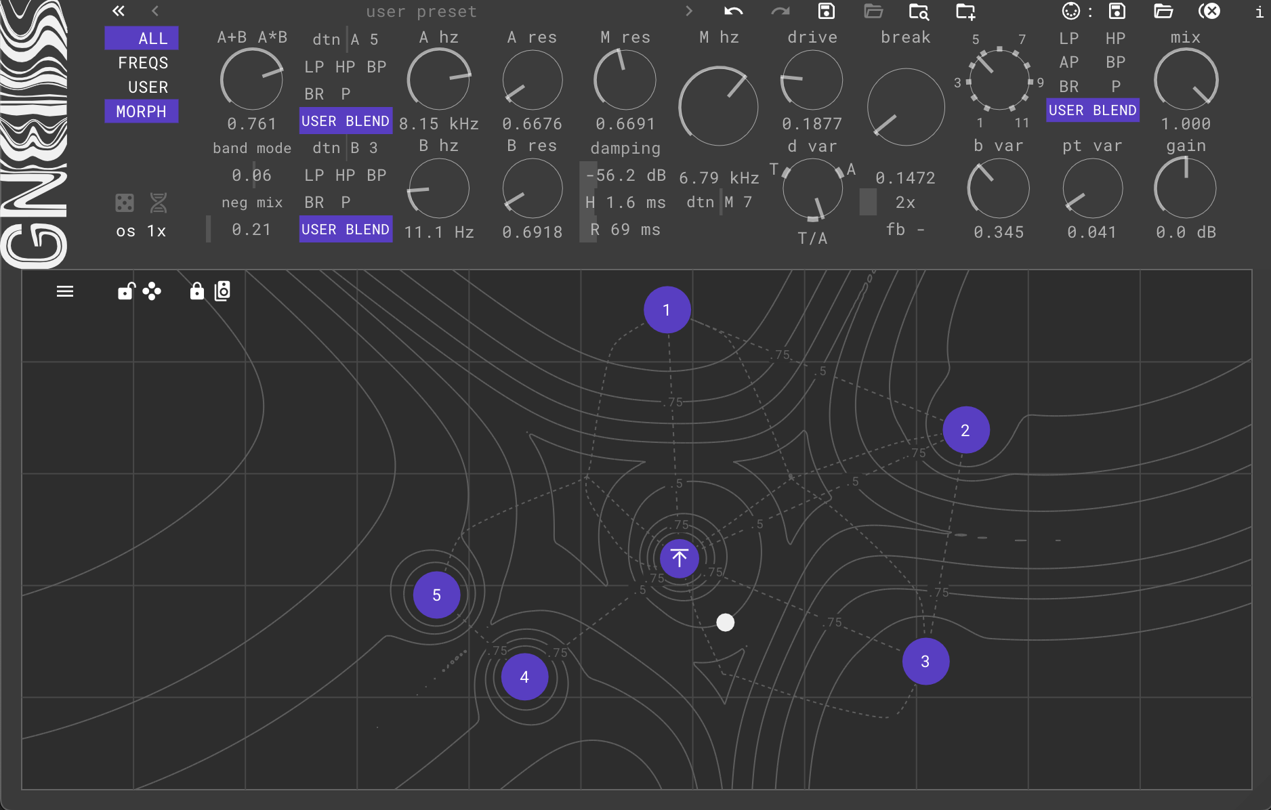Click the undo arrow icon

(733, 11)
